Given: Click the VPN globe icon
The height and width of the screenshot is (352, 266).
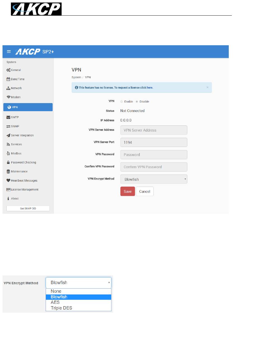Looking at the screenshot, I should point(9,107).
